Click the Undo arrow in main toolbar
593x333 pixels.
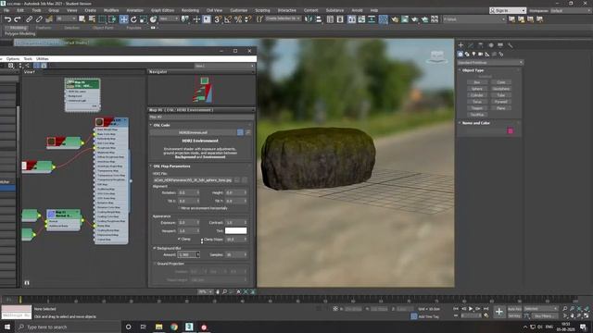[7, 19]
